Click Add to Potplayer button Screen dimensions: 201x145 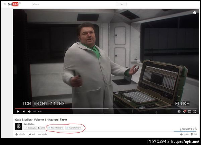(74, 128)
